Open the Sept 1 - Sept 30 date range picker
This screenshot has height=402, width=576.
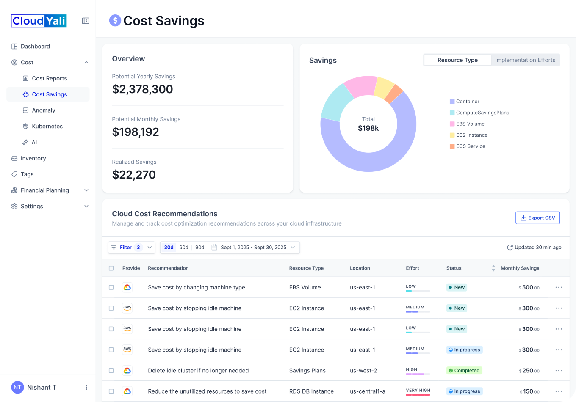point(253,248)
